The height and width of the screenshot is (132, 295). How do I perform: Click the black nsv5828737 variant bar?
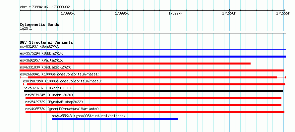click(x=153, y=91)
